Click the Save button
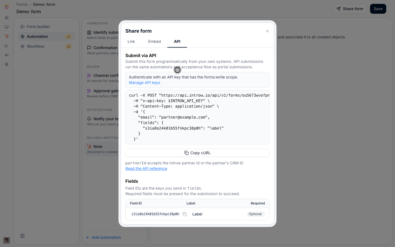 [x=378, y=9]
